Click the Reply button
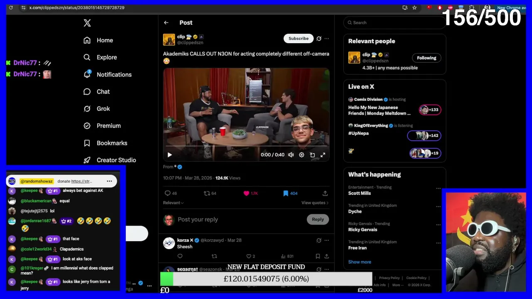The height and width of the screenshot is (299, 532). coord(318,219)
